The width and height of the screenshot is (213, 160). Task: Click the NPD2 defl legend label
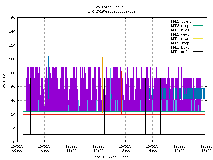tap(180, 34)
